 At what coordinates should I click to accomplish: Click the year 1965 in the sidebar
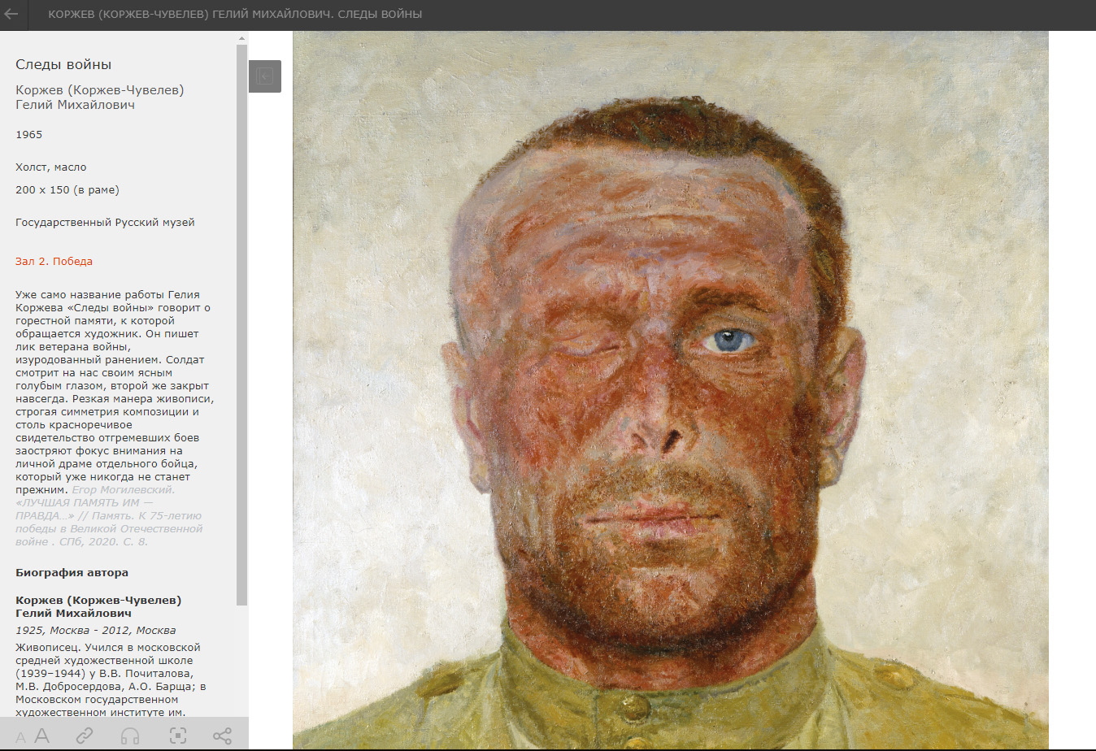29,135
